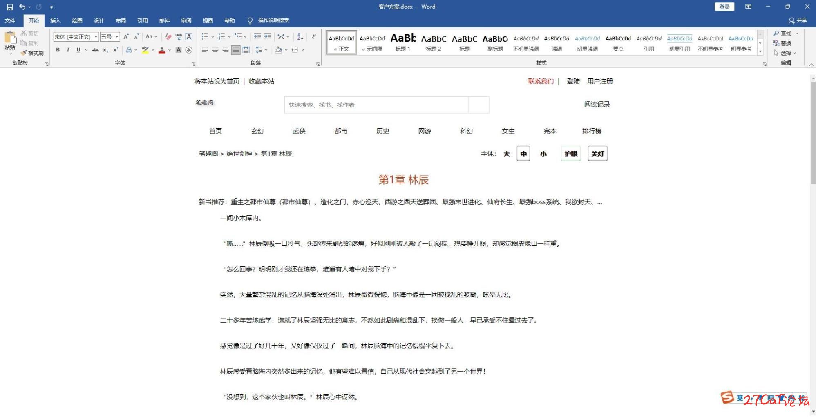Switch to the 布局 (Layout) tab
Screen dimensions: 816x417
tap(121, 20)
